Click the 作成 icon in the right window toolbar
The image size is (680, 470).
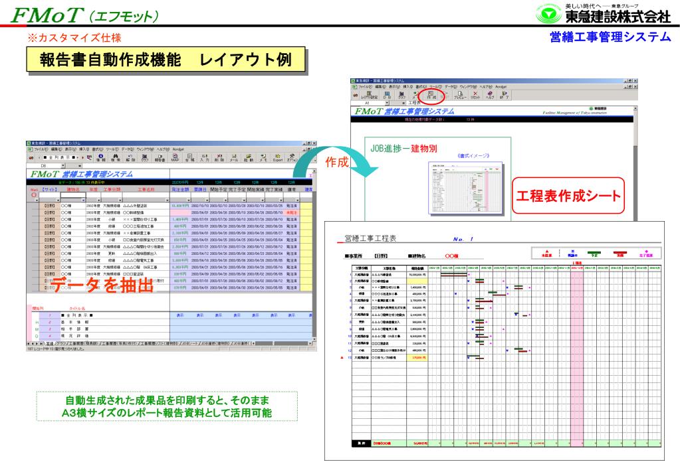[x=431, y=96]
